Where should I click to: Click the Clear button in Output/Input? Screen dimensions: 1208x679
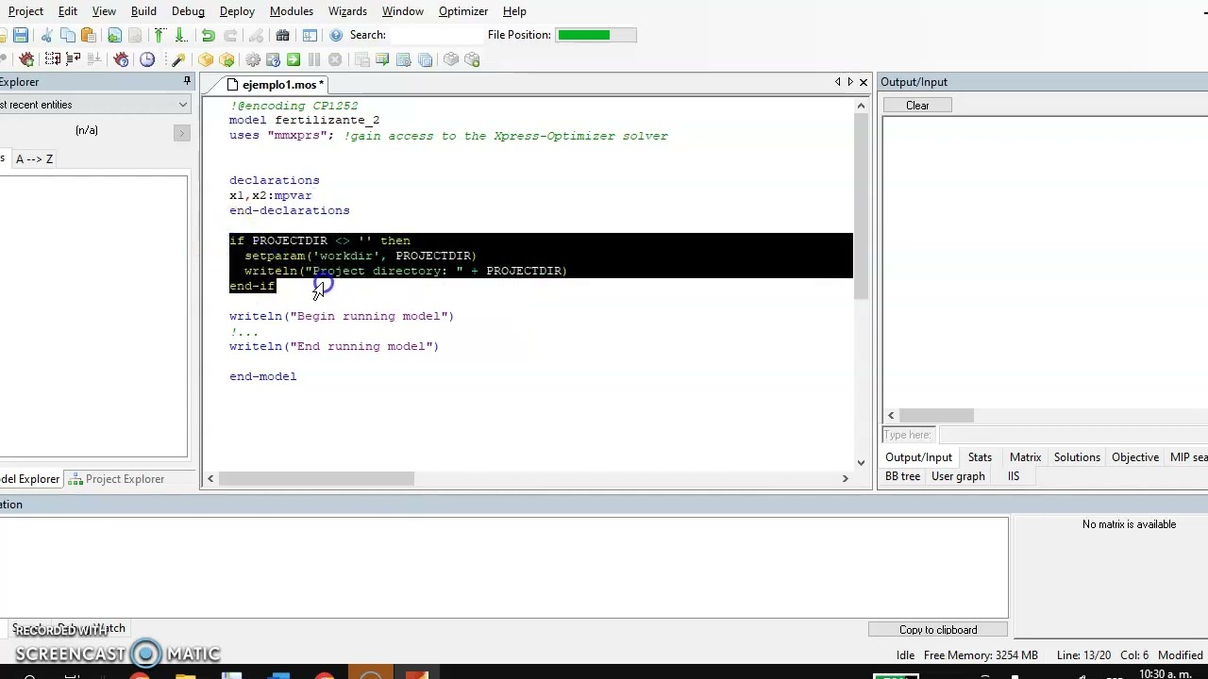(x=917, y=106)
